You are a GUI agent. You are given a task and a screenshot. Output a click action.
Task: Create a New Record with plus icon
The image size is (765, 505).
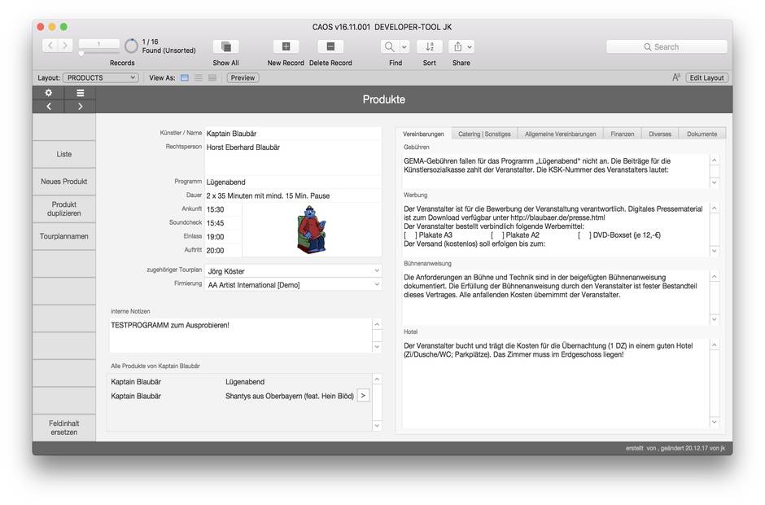click(x=286, y=46)
